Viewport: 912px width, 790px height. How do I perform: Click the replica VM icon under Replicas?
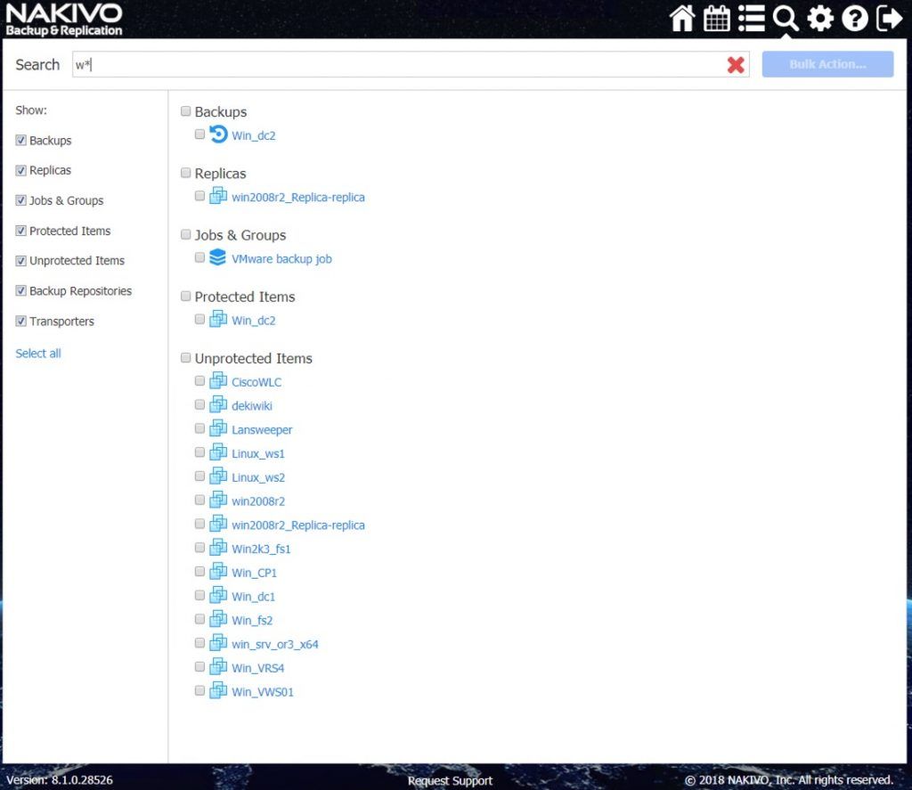tap(218, 196)
